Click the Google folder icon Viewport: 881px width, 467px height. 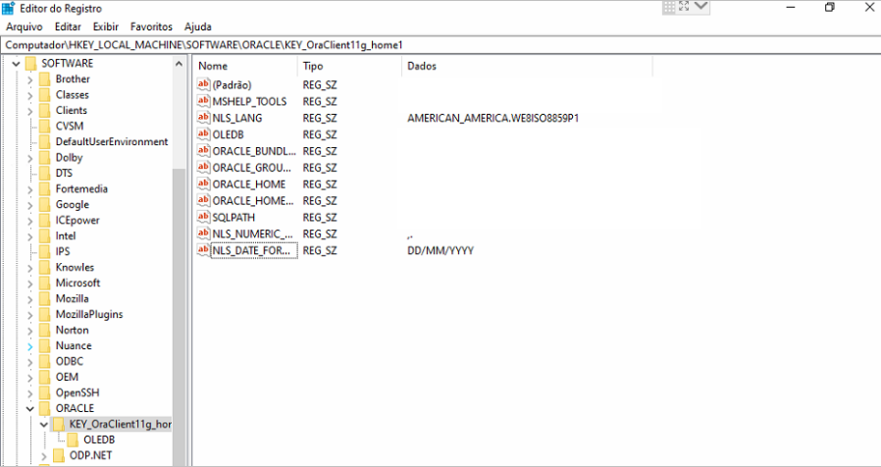click(44, 205)
